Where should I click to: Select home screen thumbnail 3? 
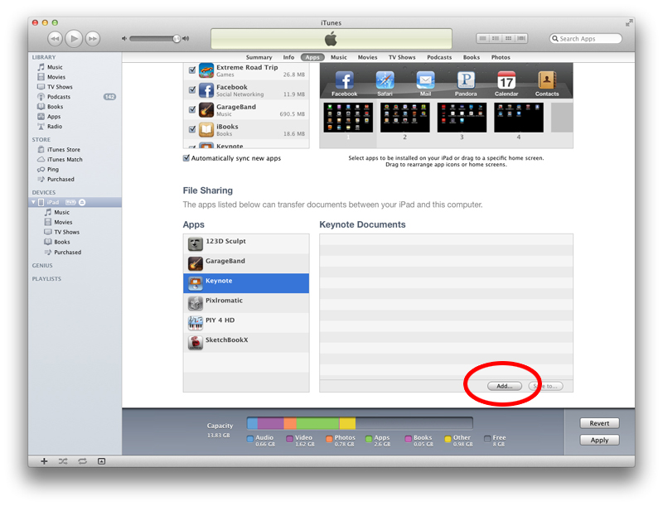[x=462, y=118]
